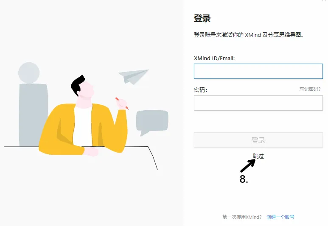Click the paper plane illustration

tap(134, 77)
